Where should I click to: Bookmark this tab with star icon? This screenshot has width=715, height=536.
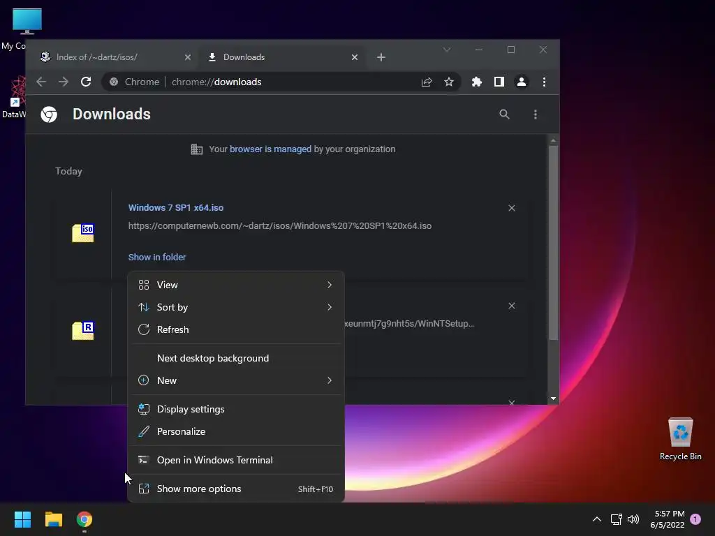point(449,82)
